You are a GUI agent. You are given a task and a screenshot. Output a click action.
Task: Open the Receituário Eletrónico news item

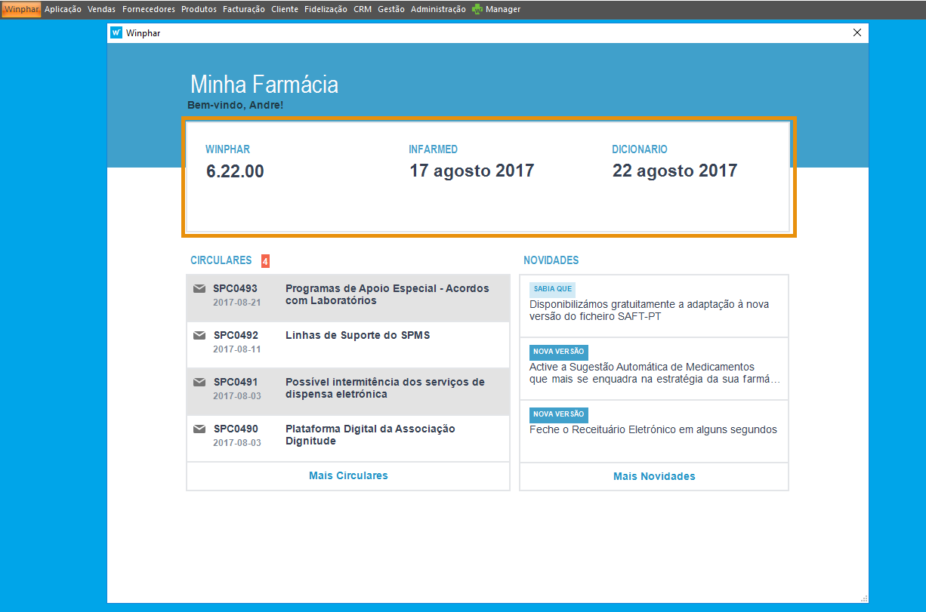pyautogui.click(x=653, y=429)
